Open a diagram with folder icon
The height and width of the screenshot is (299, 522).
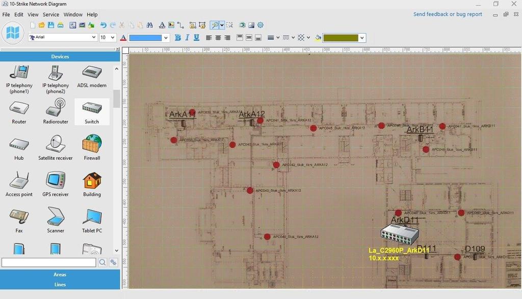42,25
